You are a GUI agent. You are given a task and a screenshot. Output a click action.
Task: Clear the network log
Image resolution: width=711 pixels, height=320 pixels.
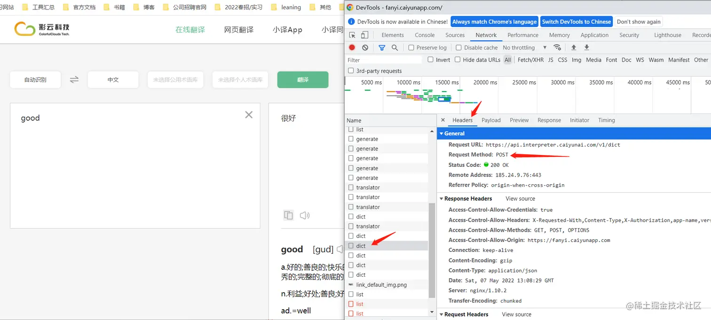click(x=365, y=47)
